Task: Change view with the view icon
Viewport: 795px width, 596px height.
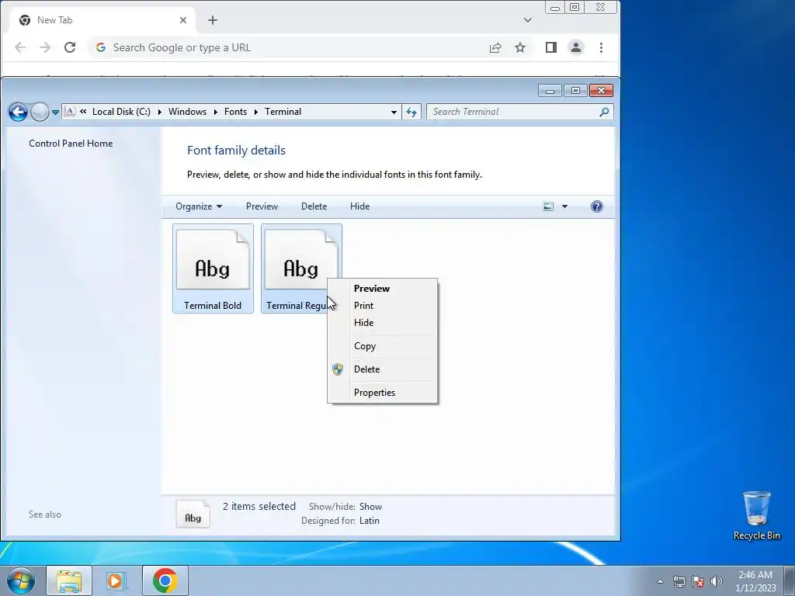Action: tap(548, 206)
